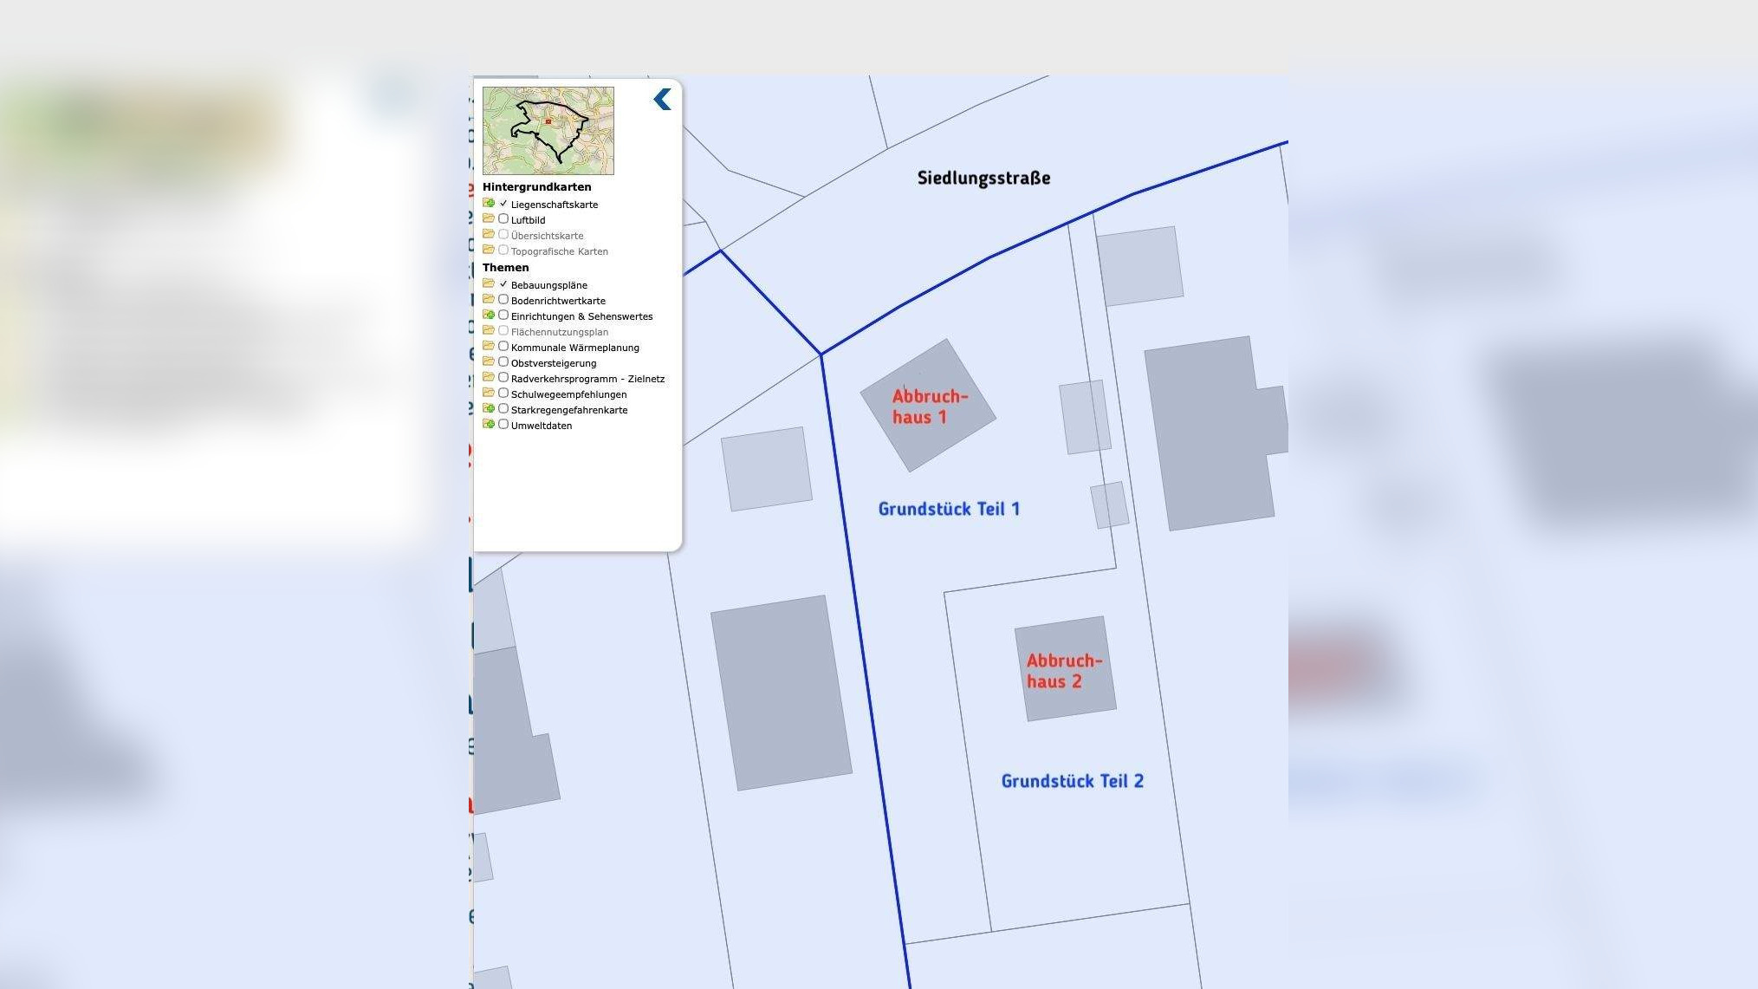Click the folder icon next to Bodenrichtwertkarte

click(490, 300)
